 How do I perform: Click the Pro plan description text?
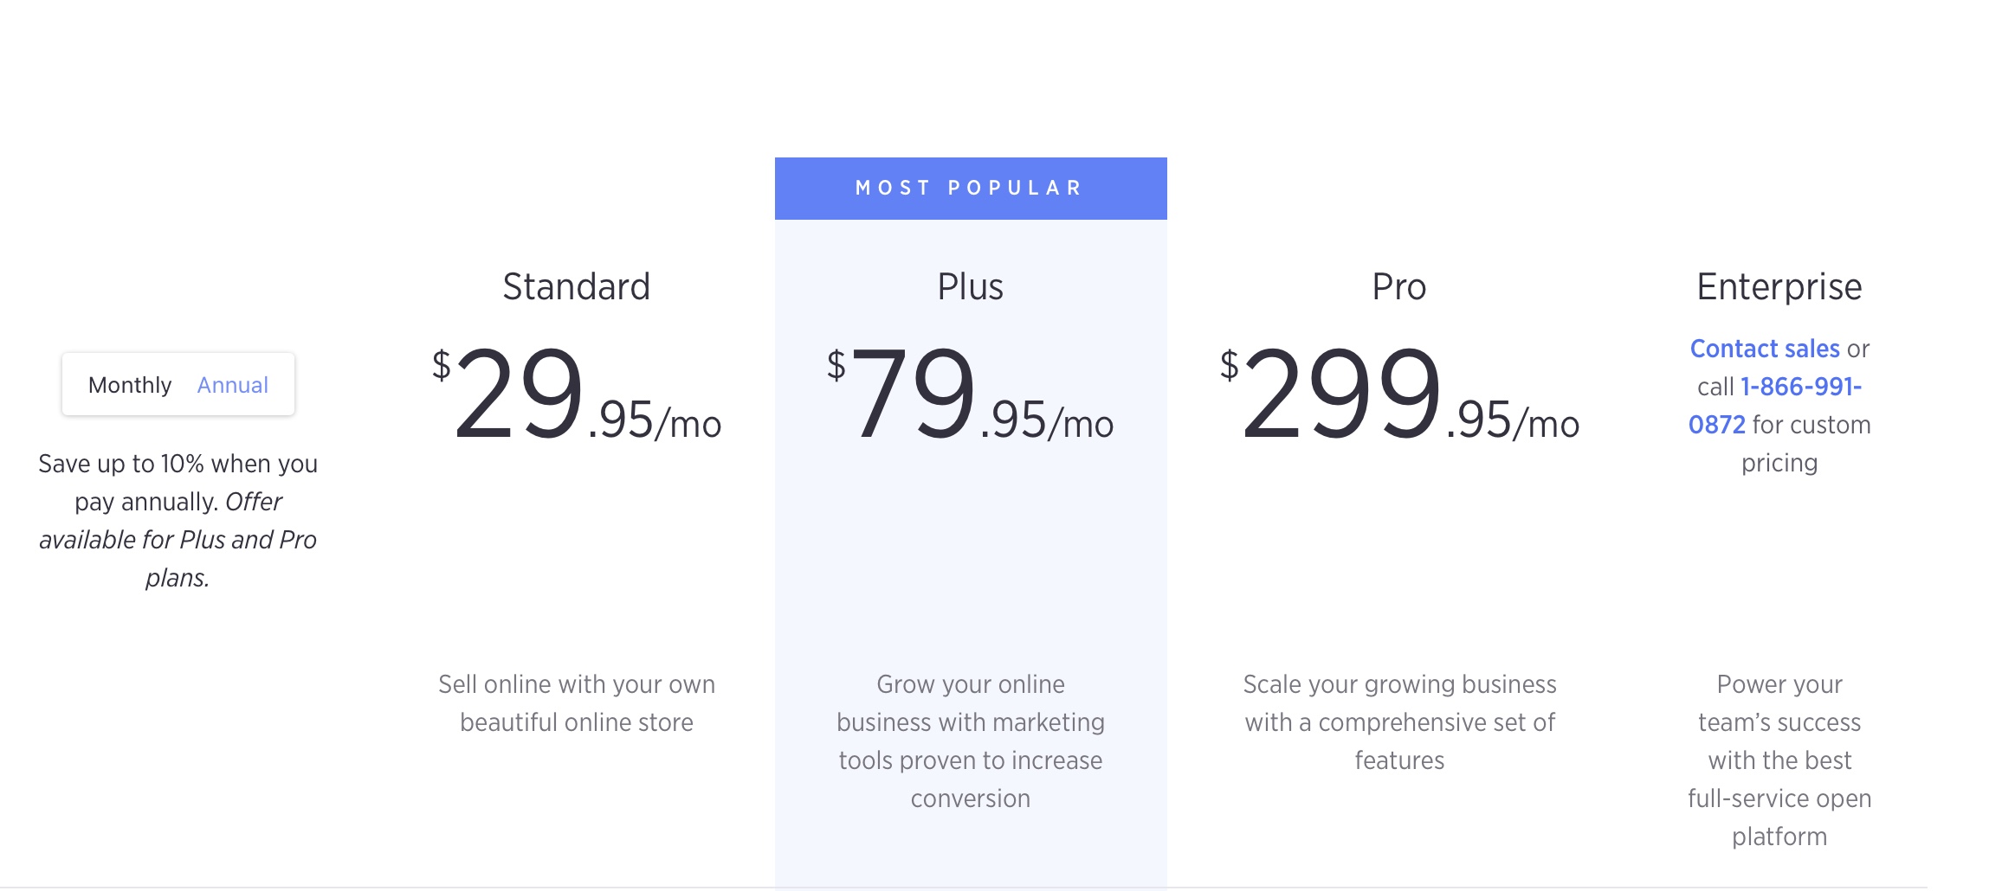(x=1399, y=722)
